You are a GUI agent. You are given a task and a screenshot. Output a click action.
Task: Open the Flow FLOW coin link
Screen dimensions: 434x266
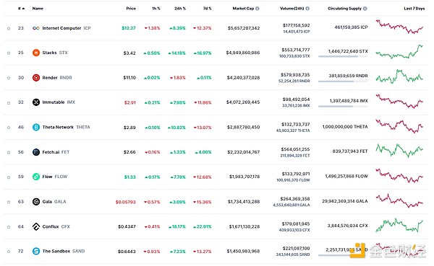pyautogui.click(x=54, y=177)
